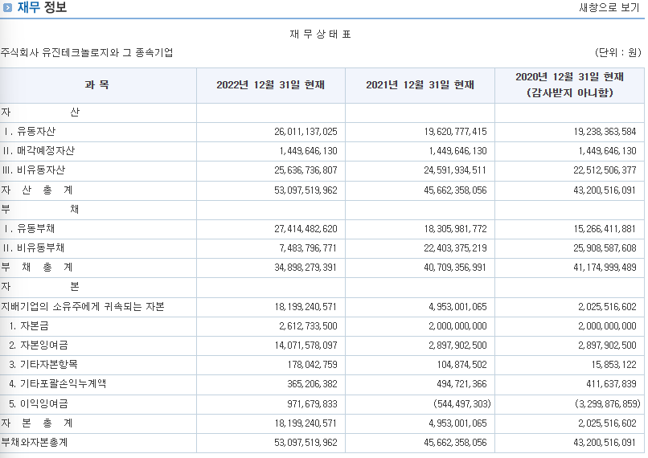Screen dimensions: 648x458
Task: Select the 2021 자산총계 value 45,662,358,056
Action: click(455, 190)
